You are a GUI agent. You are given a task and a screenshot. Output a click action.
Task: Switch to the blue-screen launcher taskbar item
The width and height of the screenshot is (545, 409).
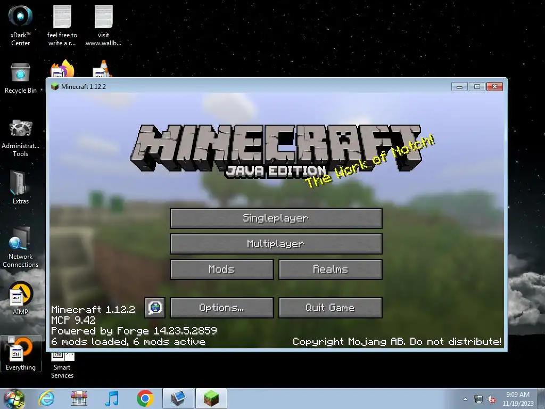pos(178,398)
